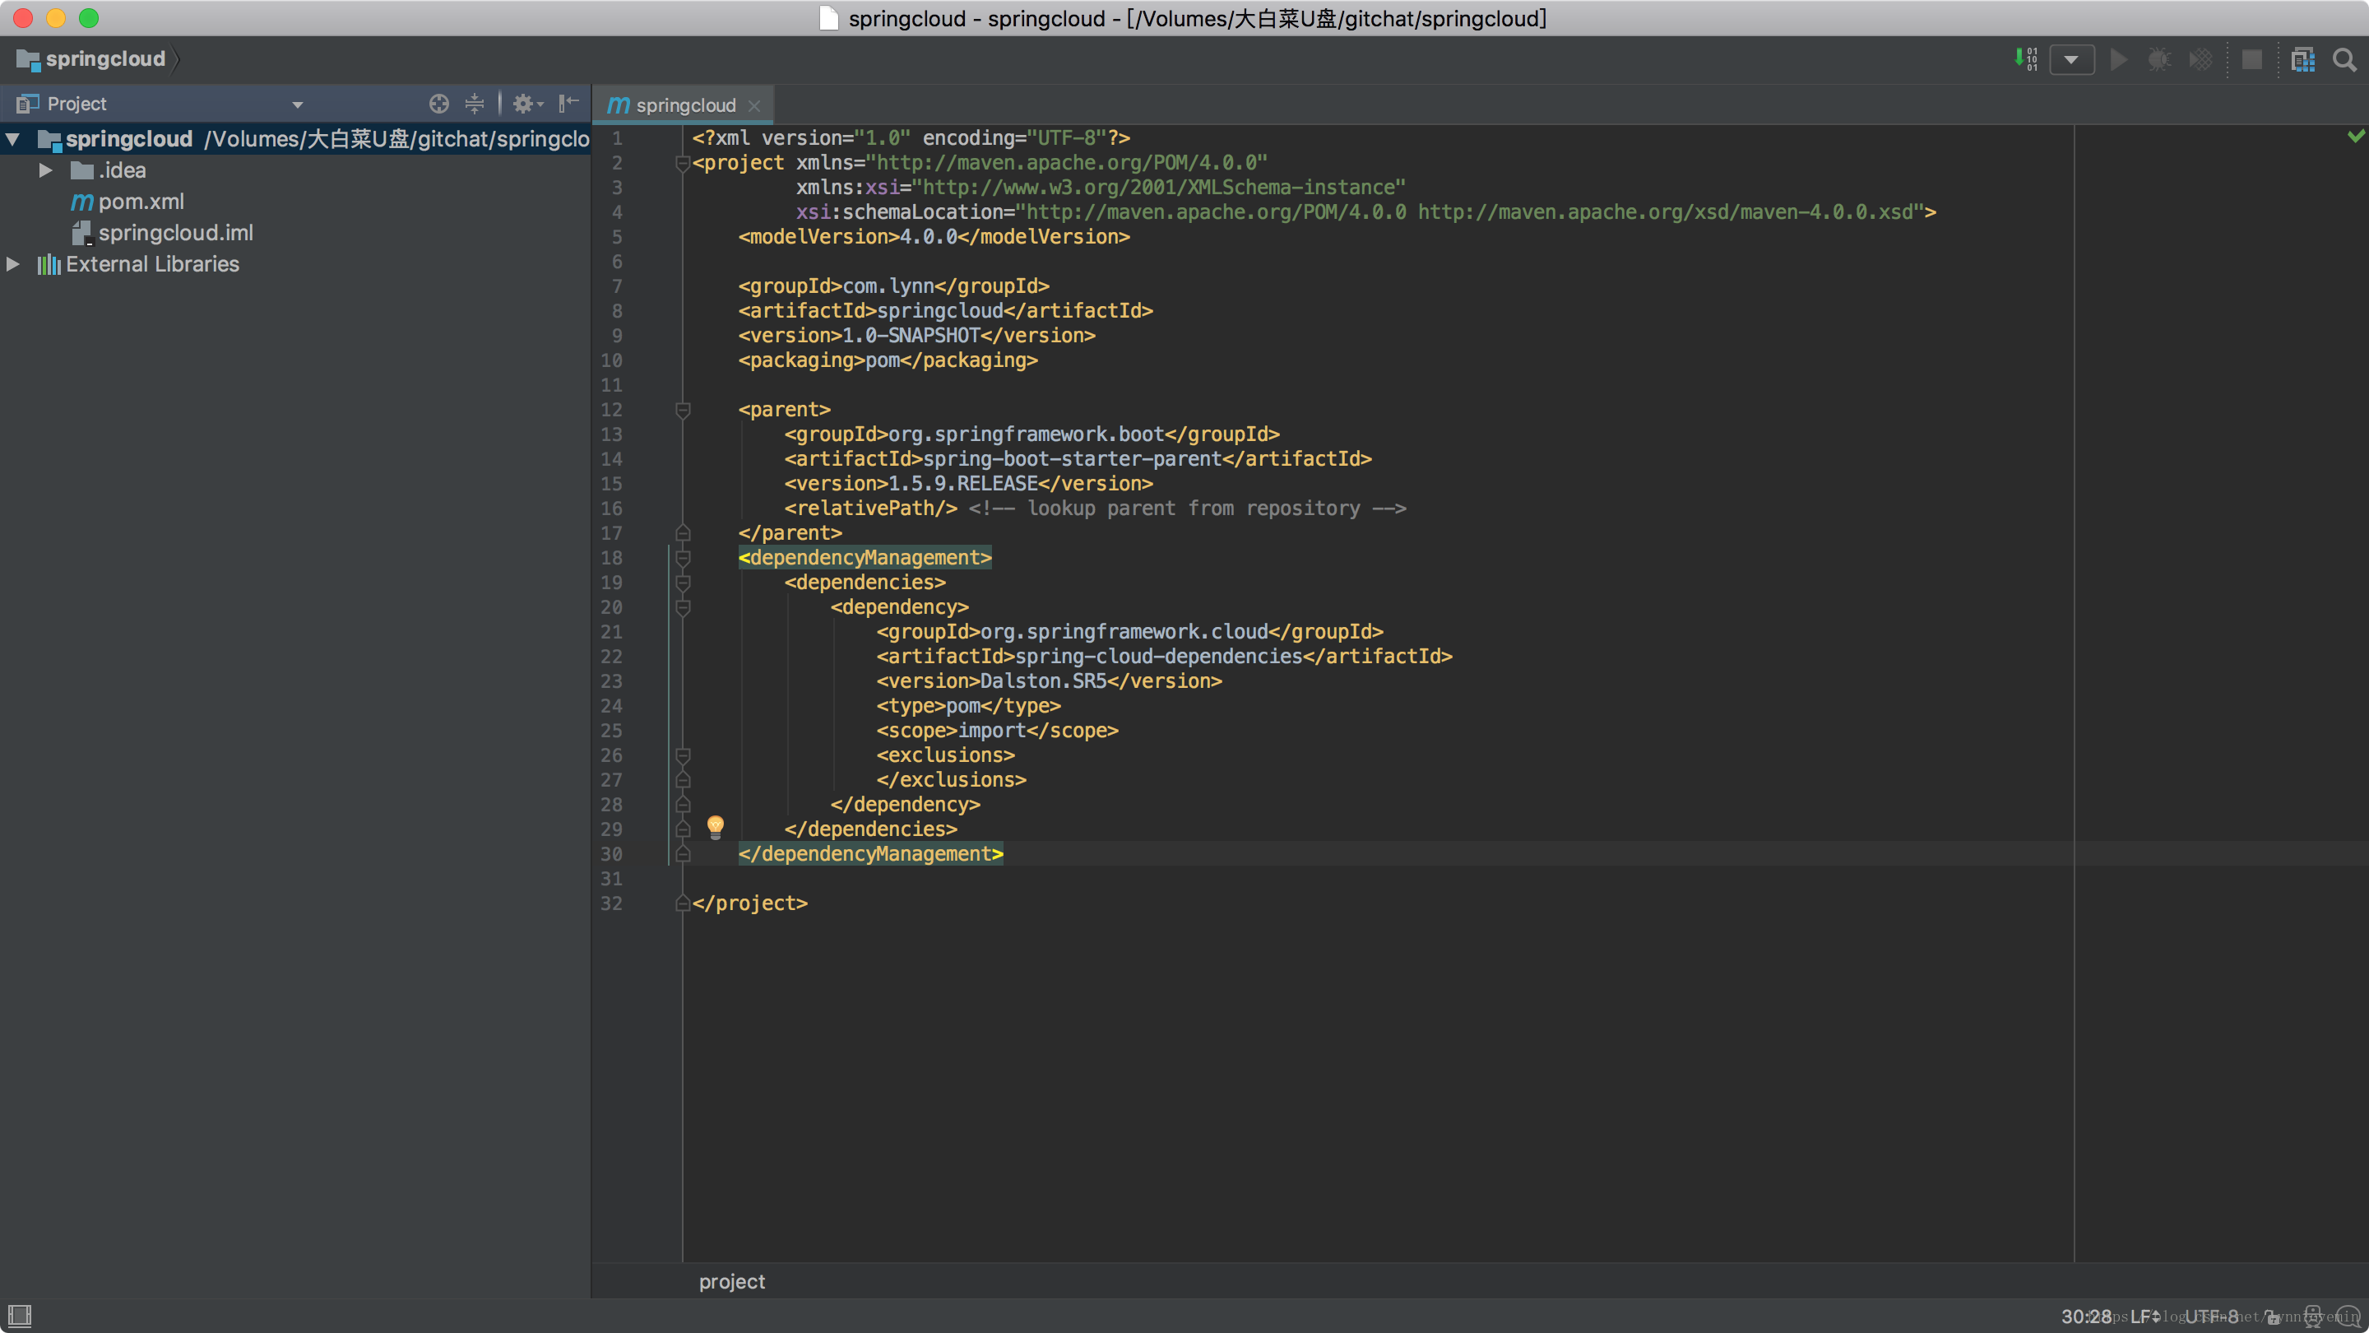The image size is (2369, 1333).
Task: Click the green inspection checkmark indicator
Action: point(2355,135)
